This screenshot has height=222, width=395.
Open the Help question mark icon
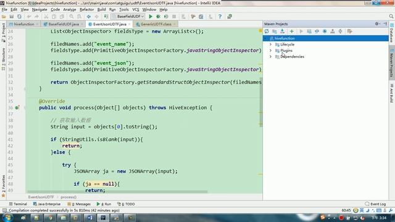(220, 17)
